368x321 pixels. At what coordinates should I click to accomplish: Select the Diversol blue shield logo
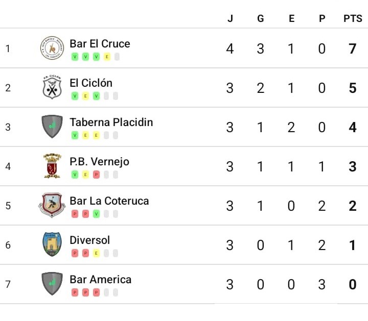coord(52,244)
